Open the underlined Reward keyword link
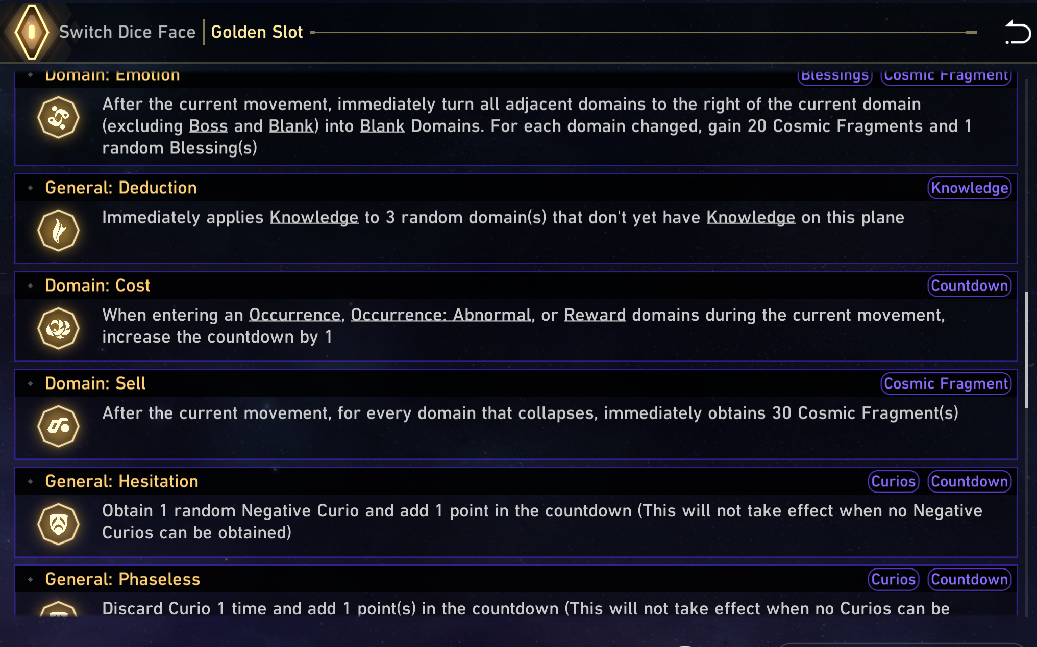This screenshot has height=647, width=1037. click(595, 315)
